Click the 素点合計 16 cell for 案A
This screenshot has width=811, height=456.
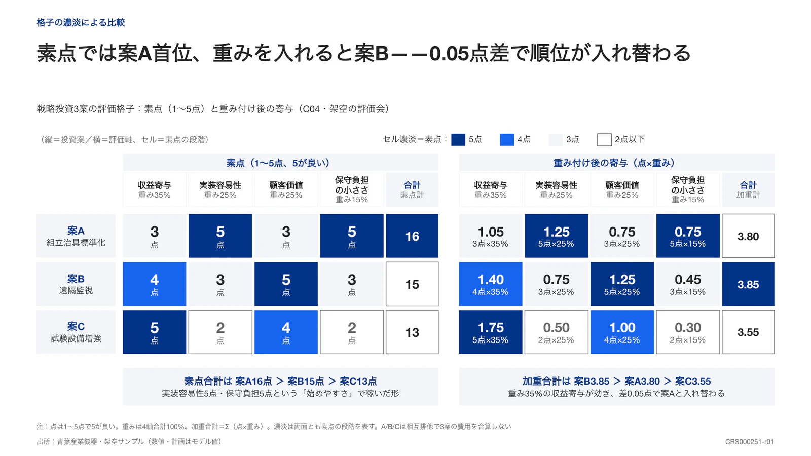point(412,236)
